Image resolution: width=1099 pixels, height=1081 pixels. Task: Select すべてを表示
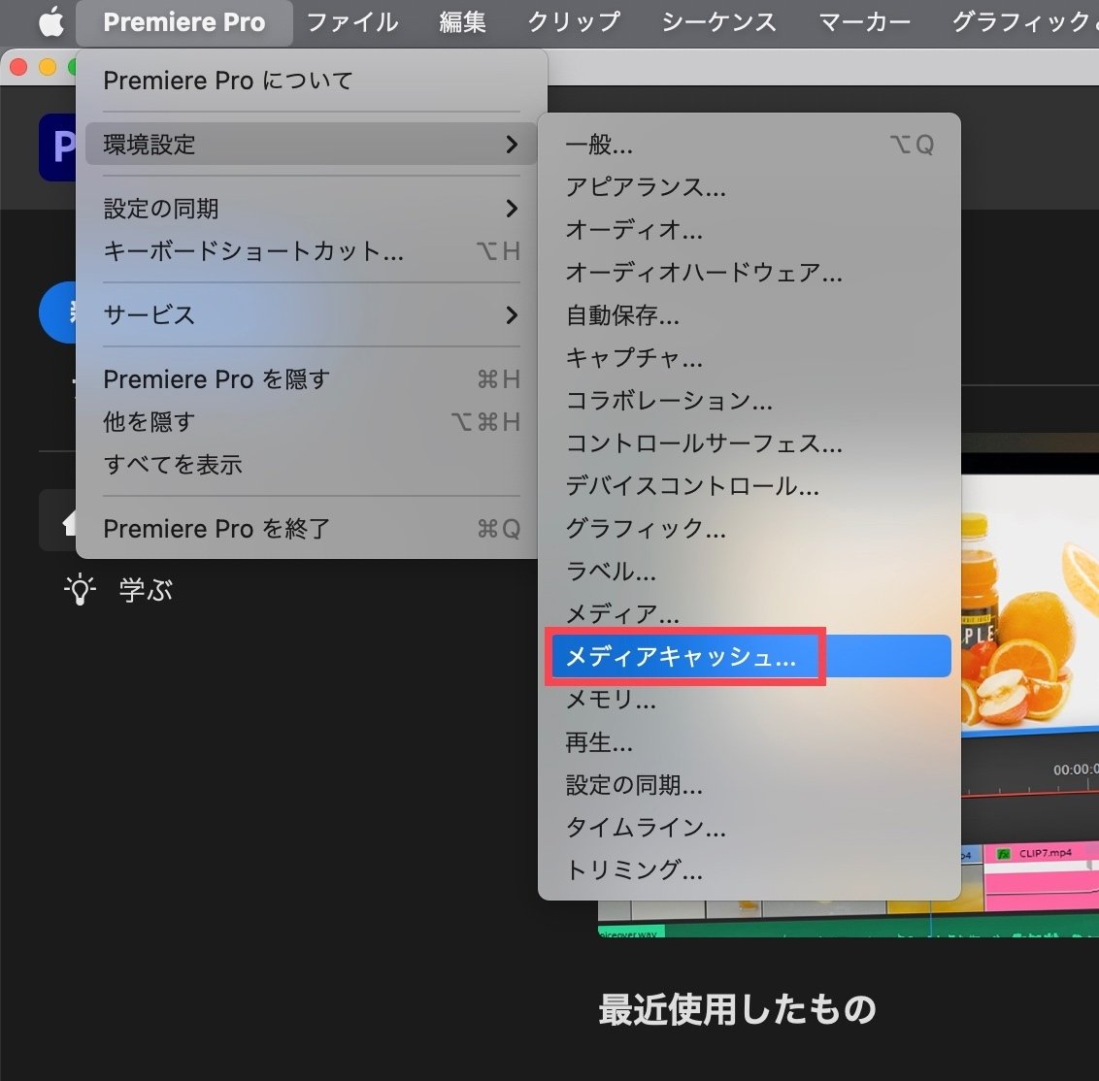tap(312, 465)
